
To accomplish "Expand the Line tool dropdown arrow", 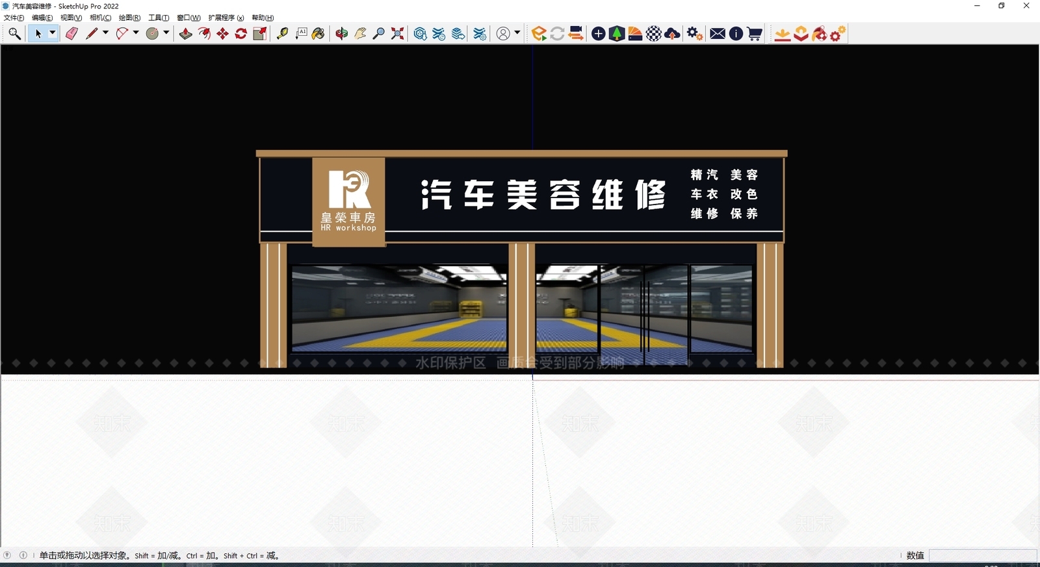I will point(105,33).
